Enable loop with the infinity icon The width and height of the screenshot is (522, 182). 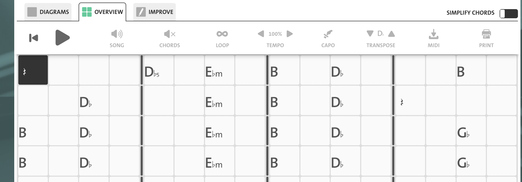pyautogui.click(x=222, y=34)
